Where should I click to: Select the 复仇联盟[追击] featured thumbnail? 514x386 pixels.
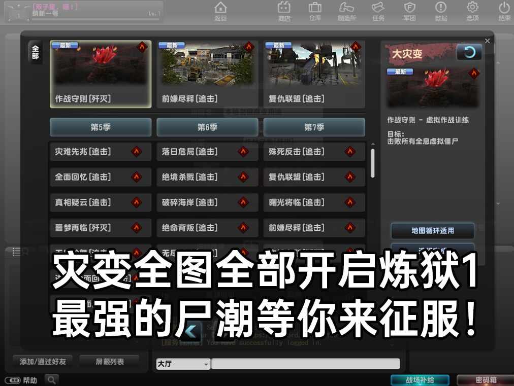point(314,74)
